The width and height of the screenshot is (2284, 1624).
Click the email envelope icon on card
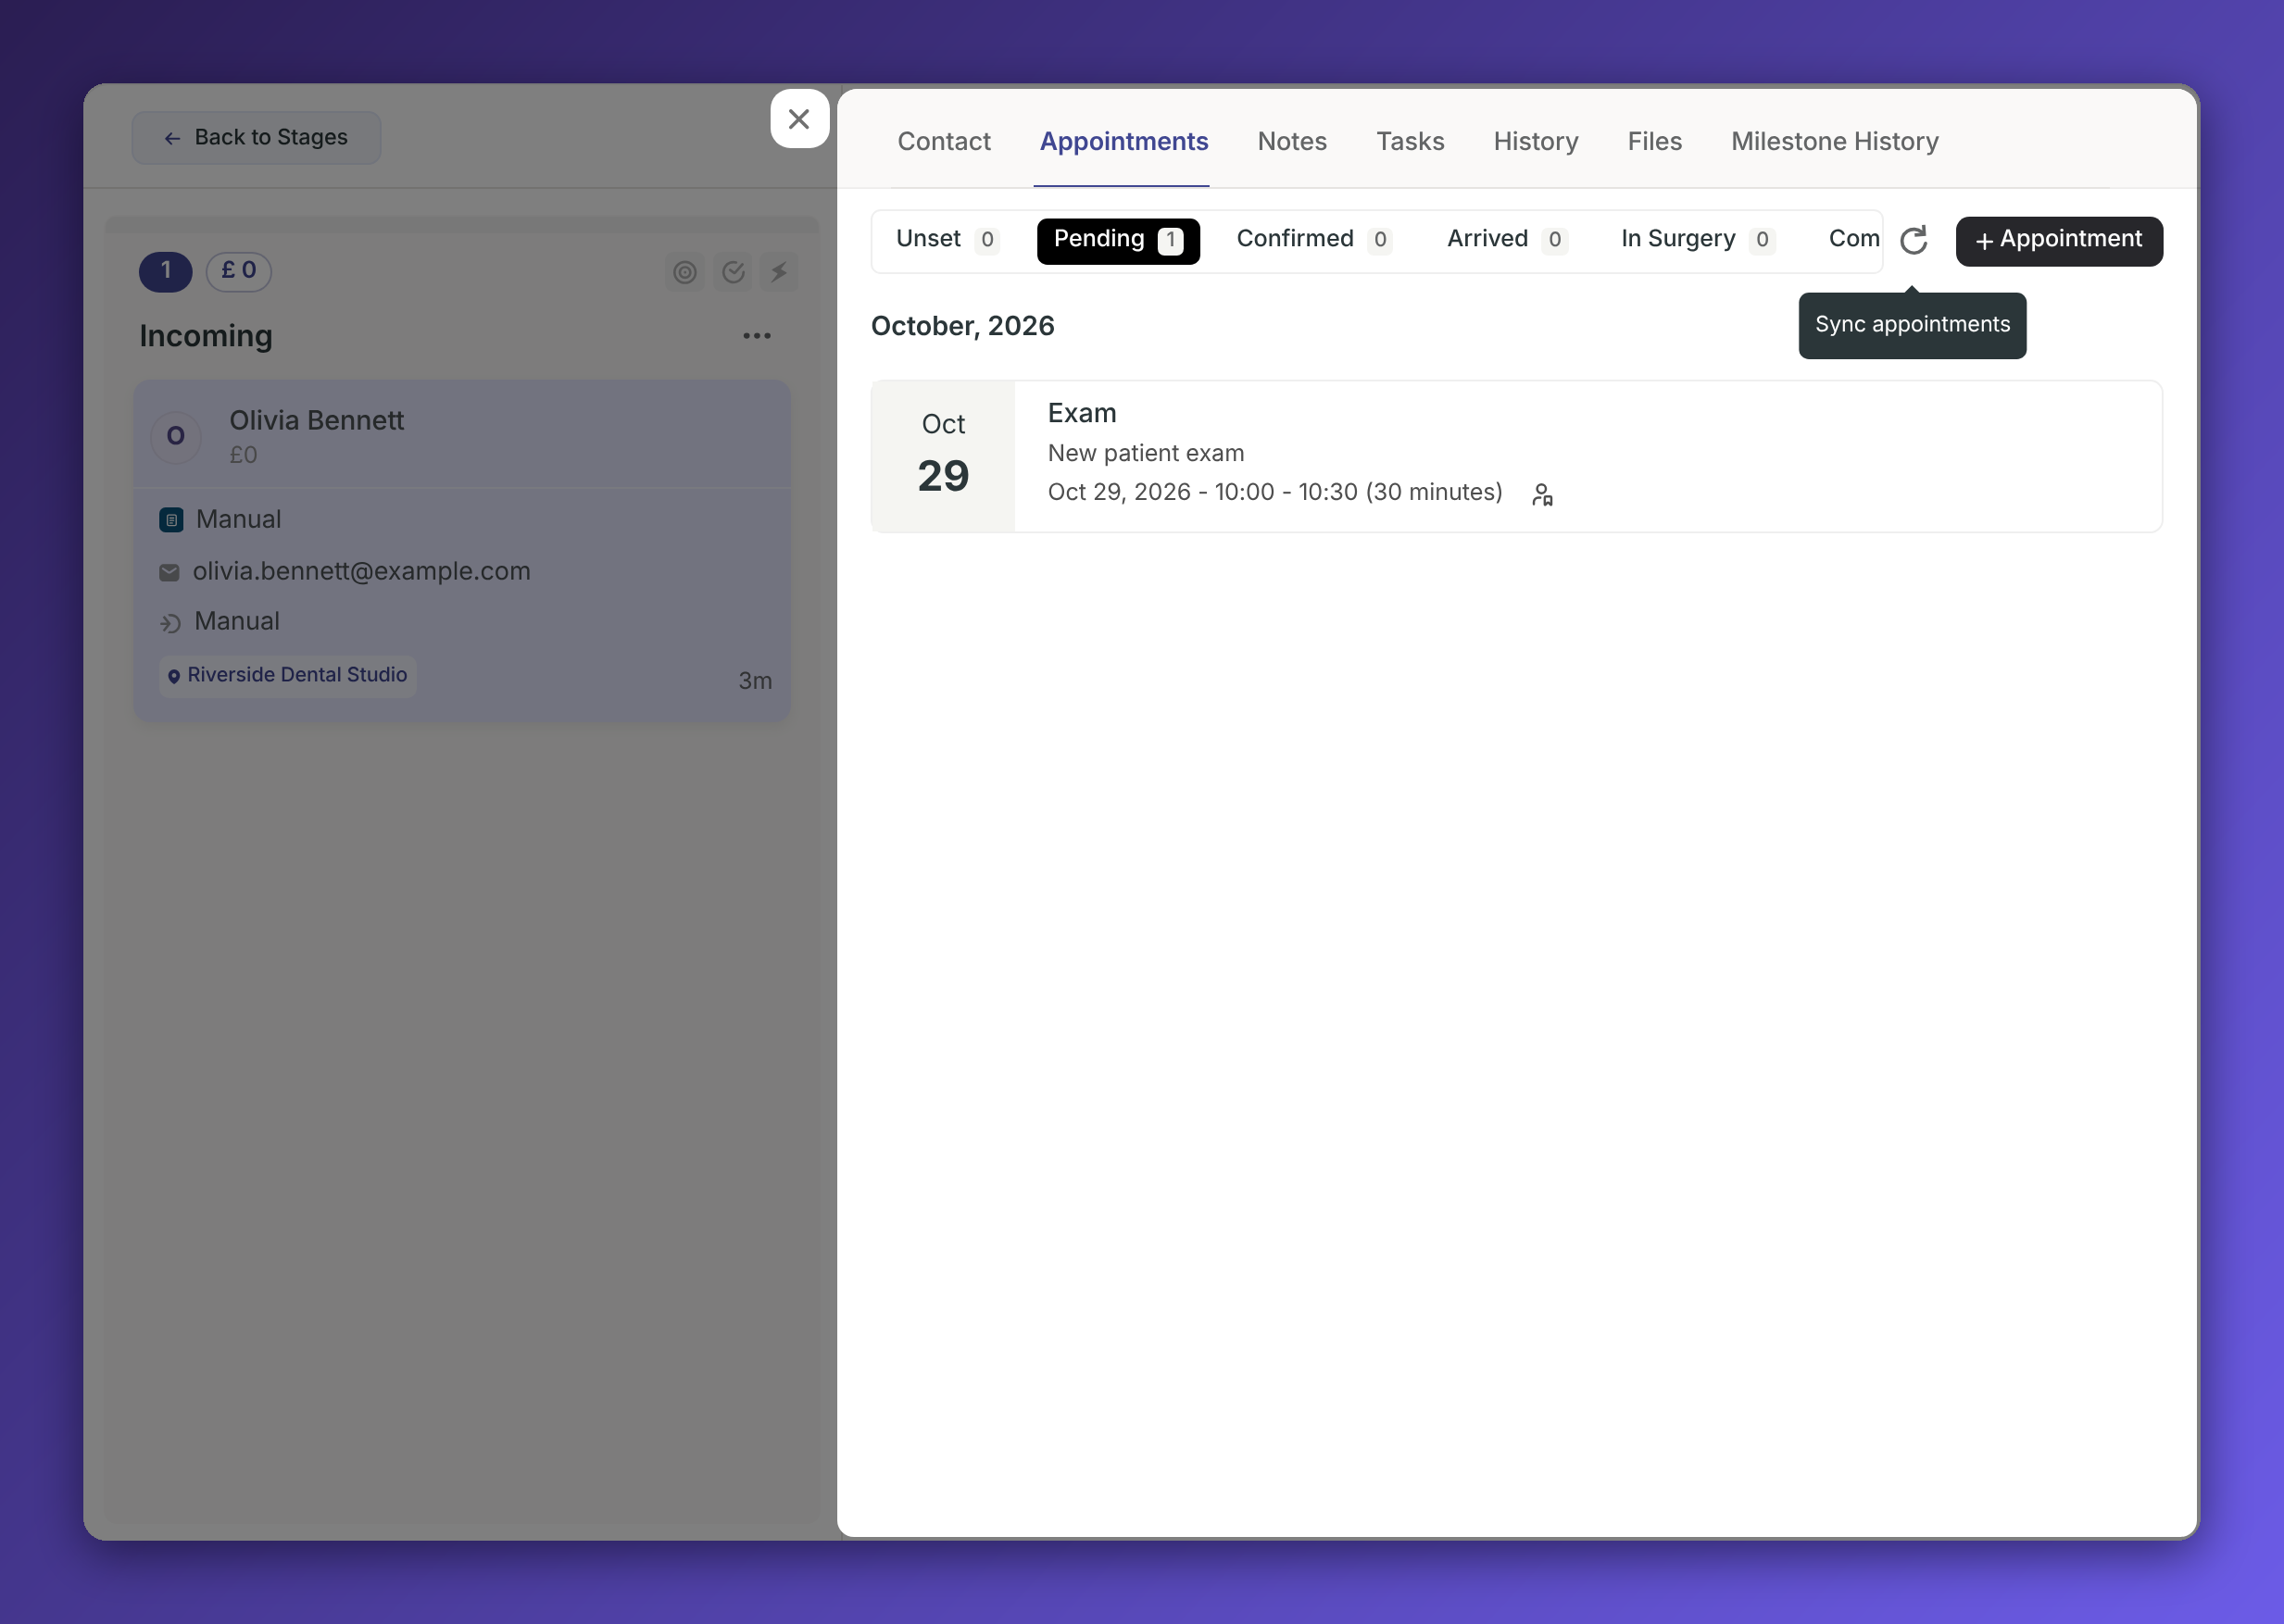click(169, 572)
